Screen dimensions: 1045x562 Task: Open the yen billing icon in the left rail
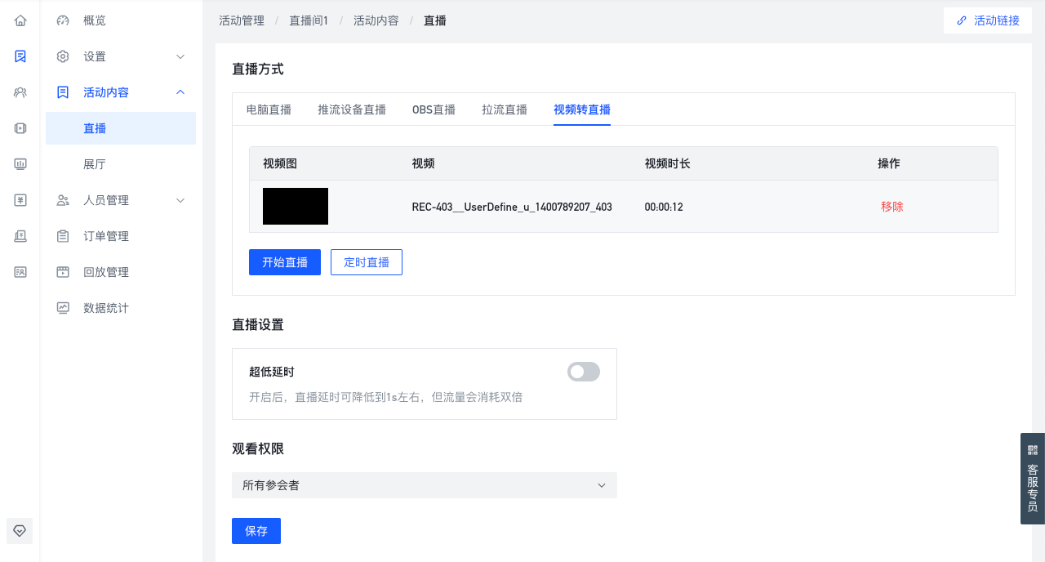point(20,200)
